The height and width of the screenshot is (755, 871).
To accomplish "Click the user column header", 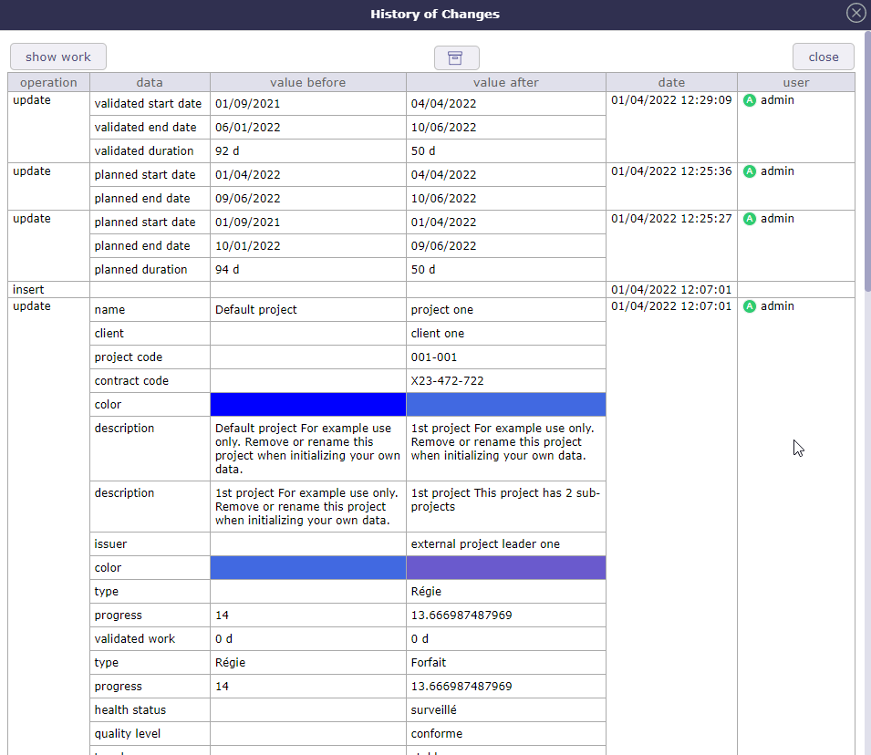I will 795,82.
